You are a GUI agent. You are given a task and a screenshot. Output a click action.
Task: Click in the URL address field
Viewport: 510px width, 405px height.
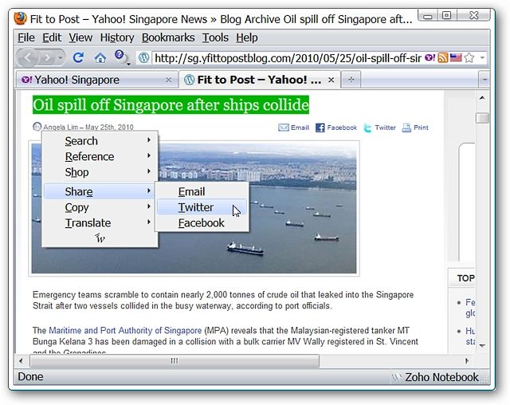pyautogui.click(x=287, y=58)
